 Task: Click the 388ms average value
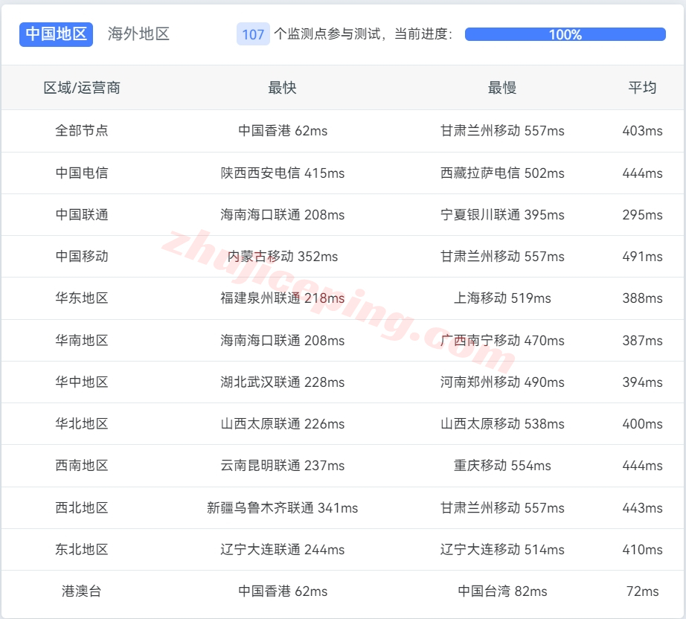[x=642, y=298]
